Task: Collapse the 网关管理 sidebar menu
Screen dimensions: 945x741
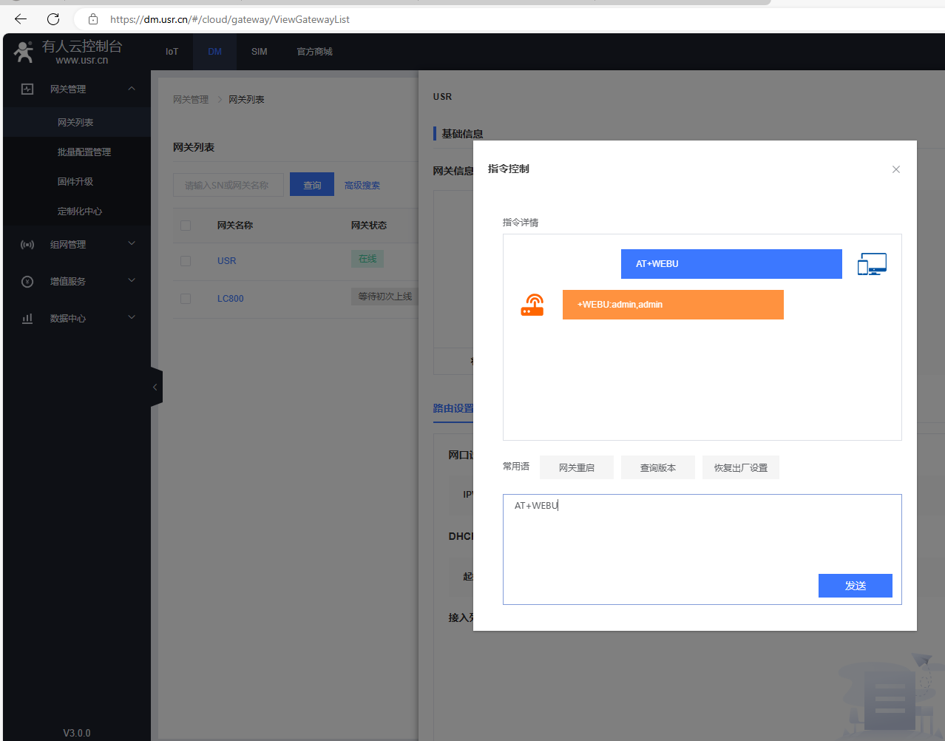Action: 132,89
